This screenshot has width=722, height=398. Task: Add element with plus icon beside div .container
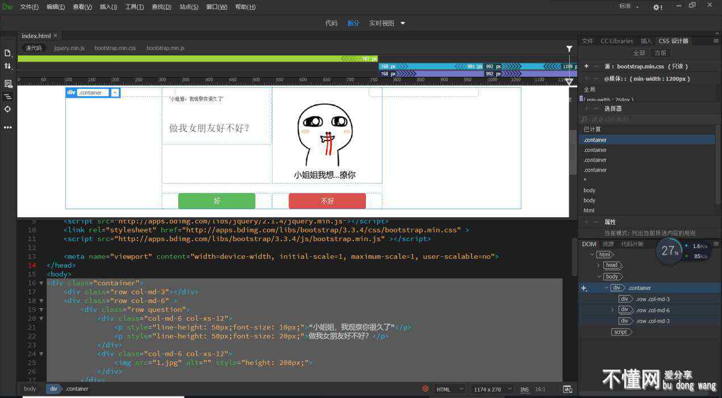[584, 288]
